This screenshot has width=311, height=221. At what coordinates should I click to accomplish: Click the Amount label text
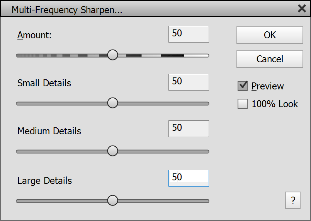(x=34, y=35)
